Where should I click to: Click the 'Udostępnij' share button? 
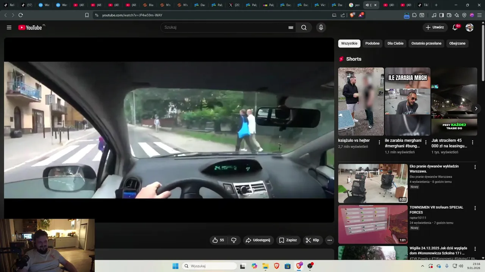point(258,240)
